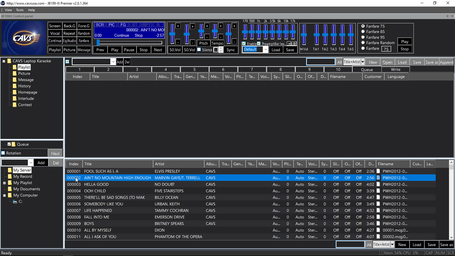Click the bottom search input field next to All
Image resolution: width=455 pixels, height=256 pixels.
[350, 244]
